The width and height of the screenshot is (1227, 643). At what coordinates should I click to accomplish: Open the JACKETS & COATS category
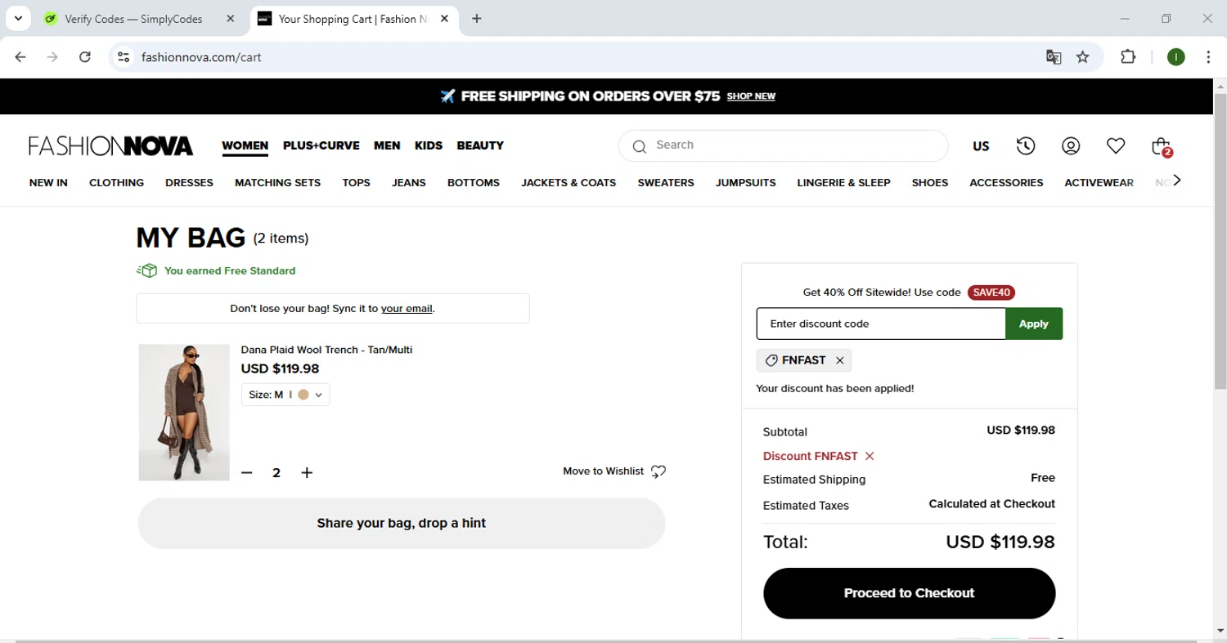[x=569, y=183]
